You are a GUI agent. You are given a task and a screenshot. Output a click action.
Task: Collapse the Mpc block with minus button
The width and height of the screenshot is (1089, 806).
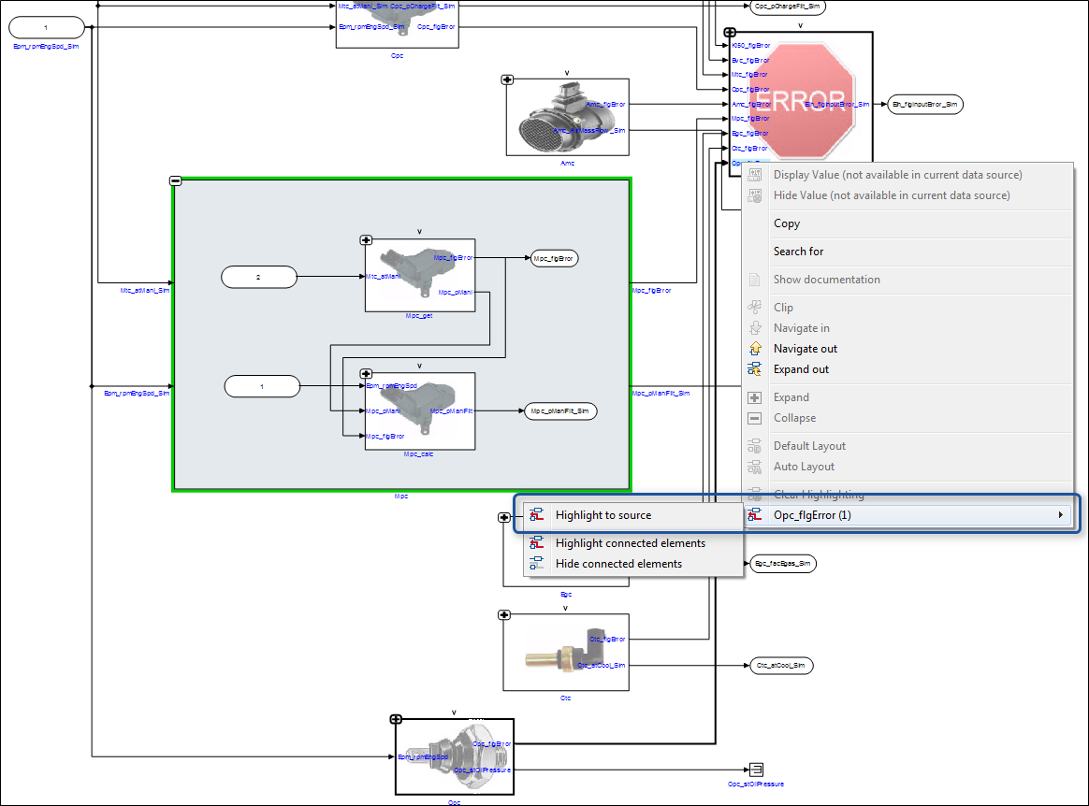coord(175,181)
